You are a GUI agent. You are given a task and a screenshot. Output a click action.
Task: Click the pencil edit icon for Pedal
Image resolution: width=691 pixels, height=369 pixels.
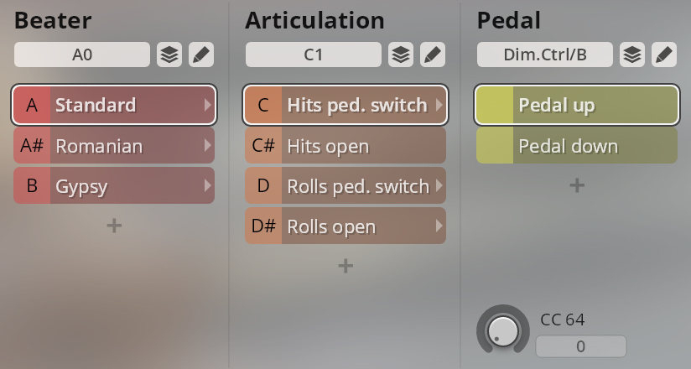(x=664, y=55)
